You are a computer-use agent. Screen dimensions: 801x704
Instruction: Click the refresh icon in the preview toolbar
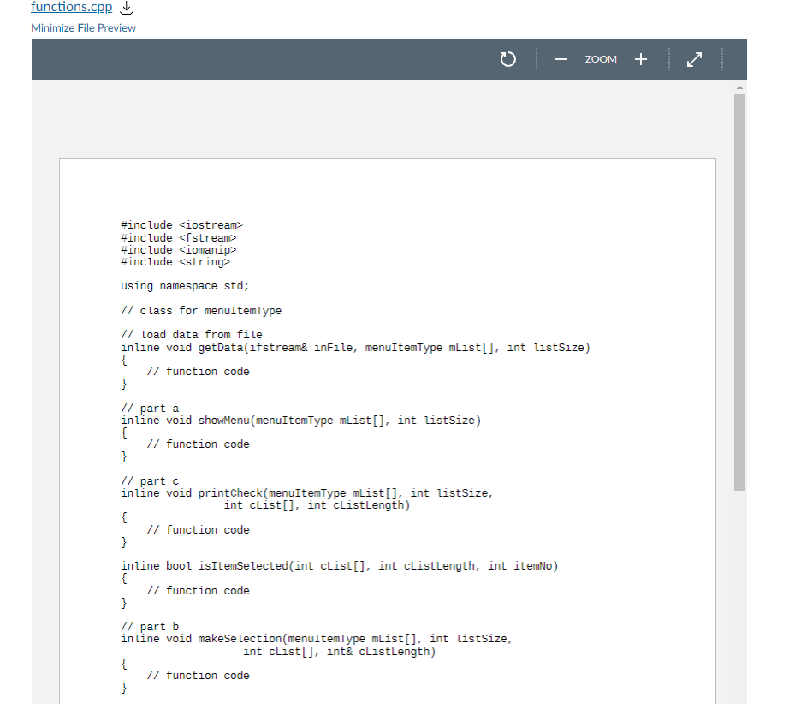point(507,59)
